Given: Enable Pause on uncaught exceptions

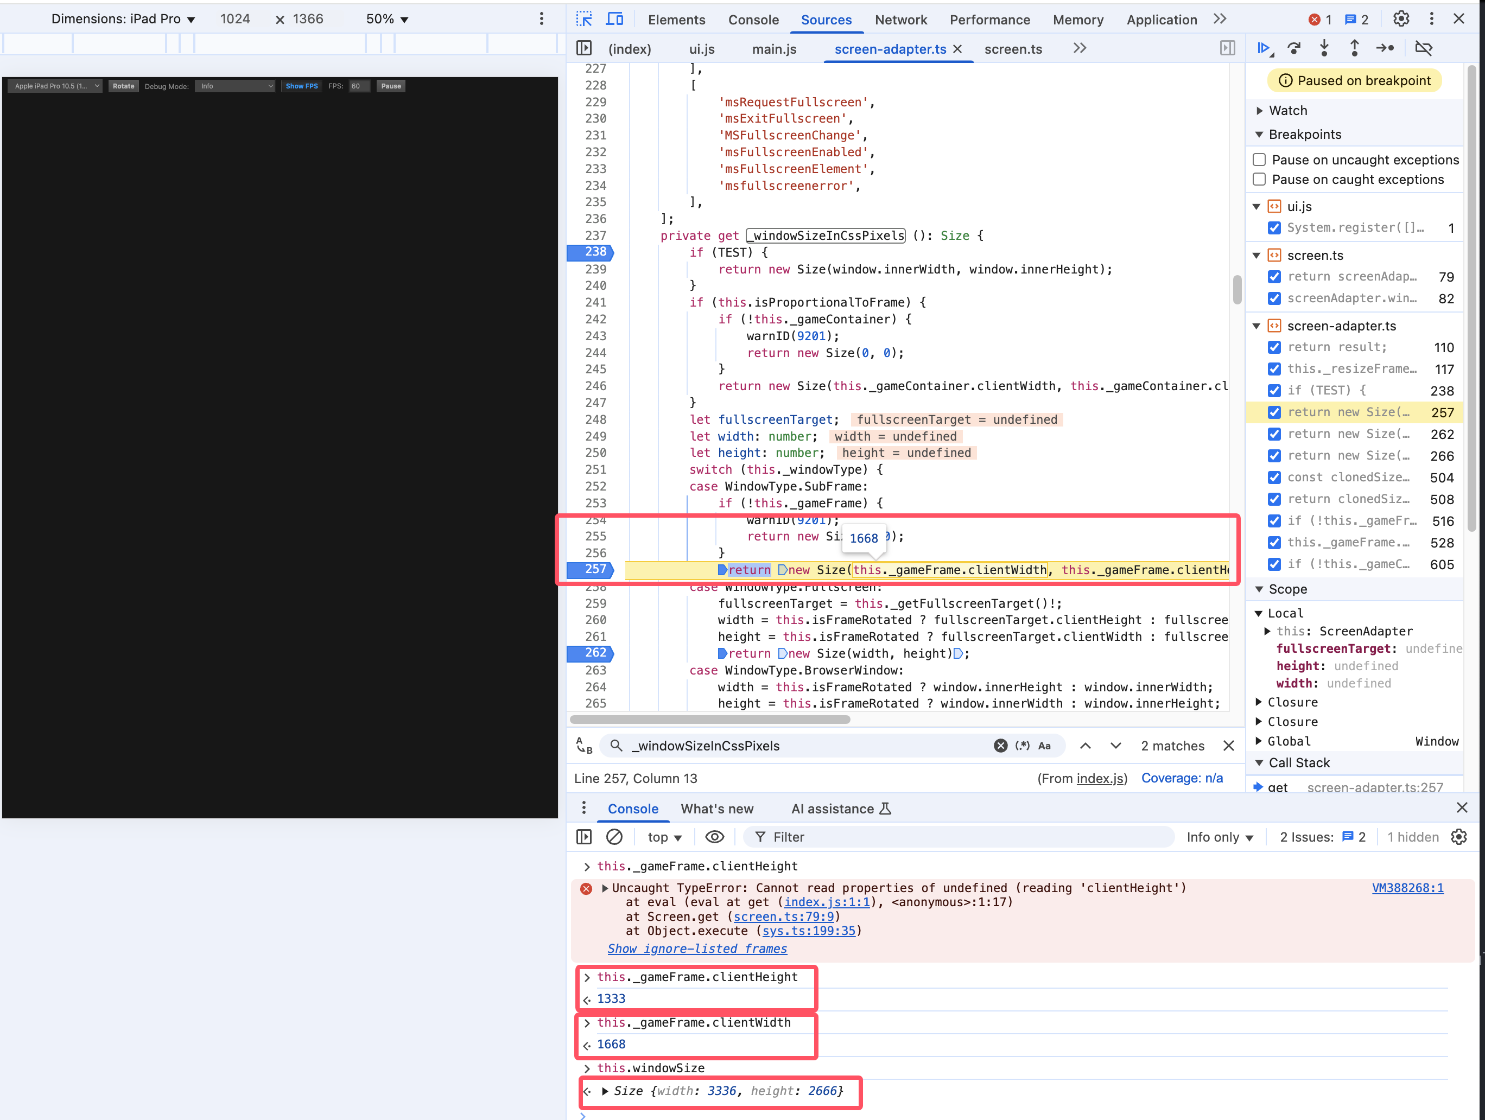Looking at the screenshot, I should pos(1259,160).
